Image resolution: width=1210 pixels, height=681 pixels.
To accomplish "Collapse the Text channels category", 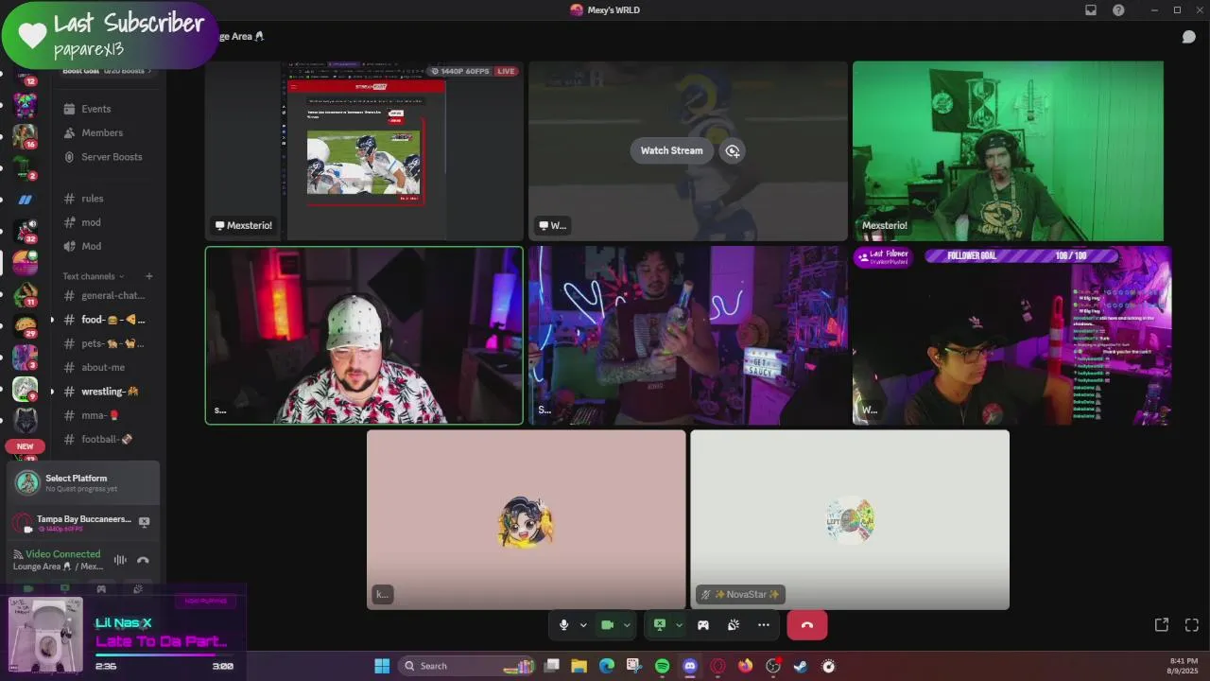I will click(94, 276).
